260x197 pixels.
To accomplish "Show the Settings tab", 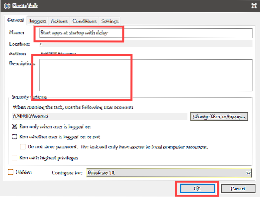I will click(x=109, y=21).
